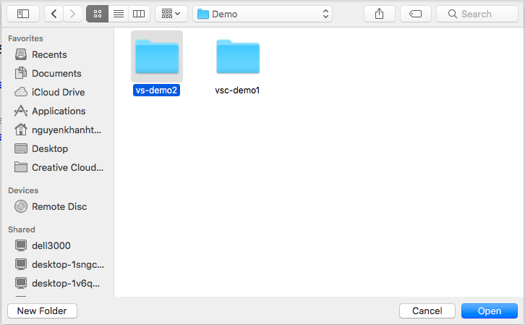Viewport: 525px width, 325px height.
Task: Open the item arrangement dropdown
Action: pyautogui.click(x=171, y=14)
